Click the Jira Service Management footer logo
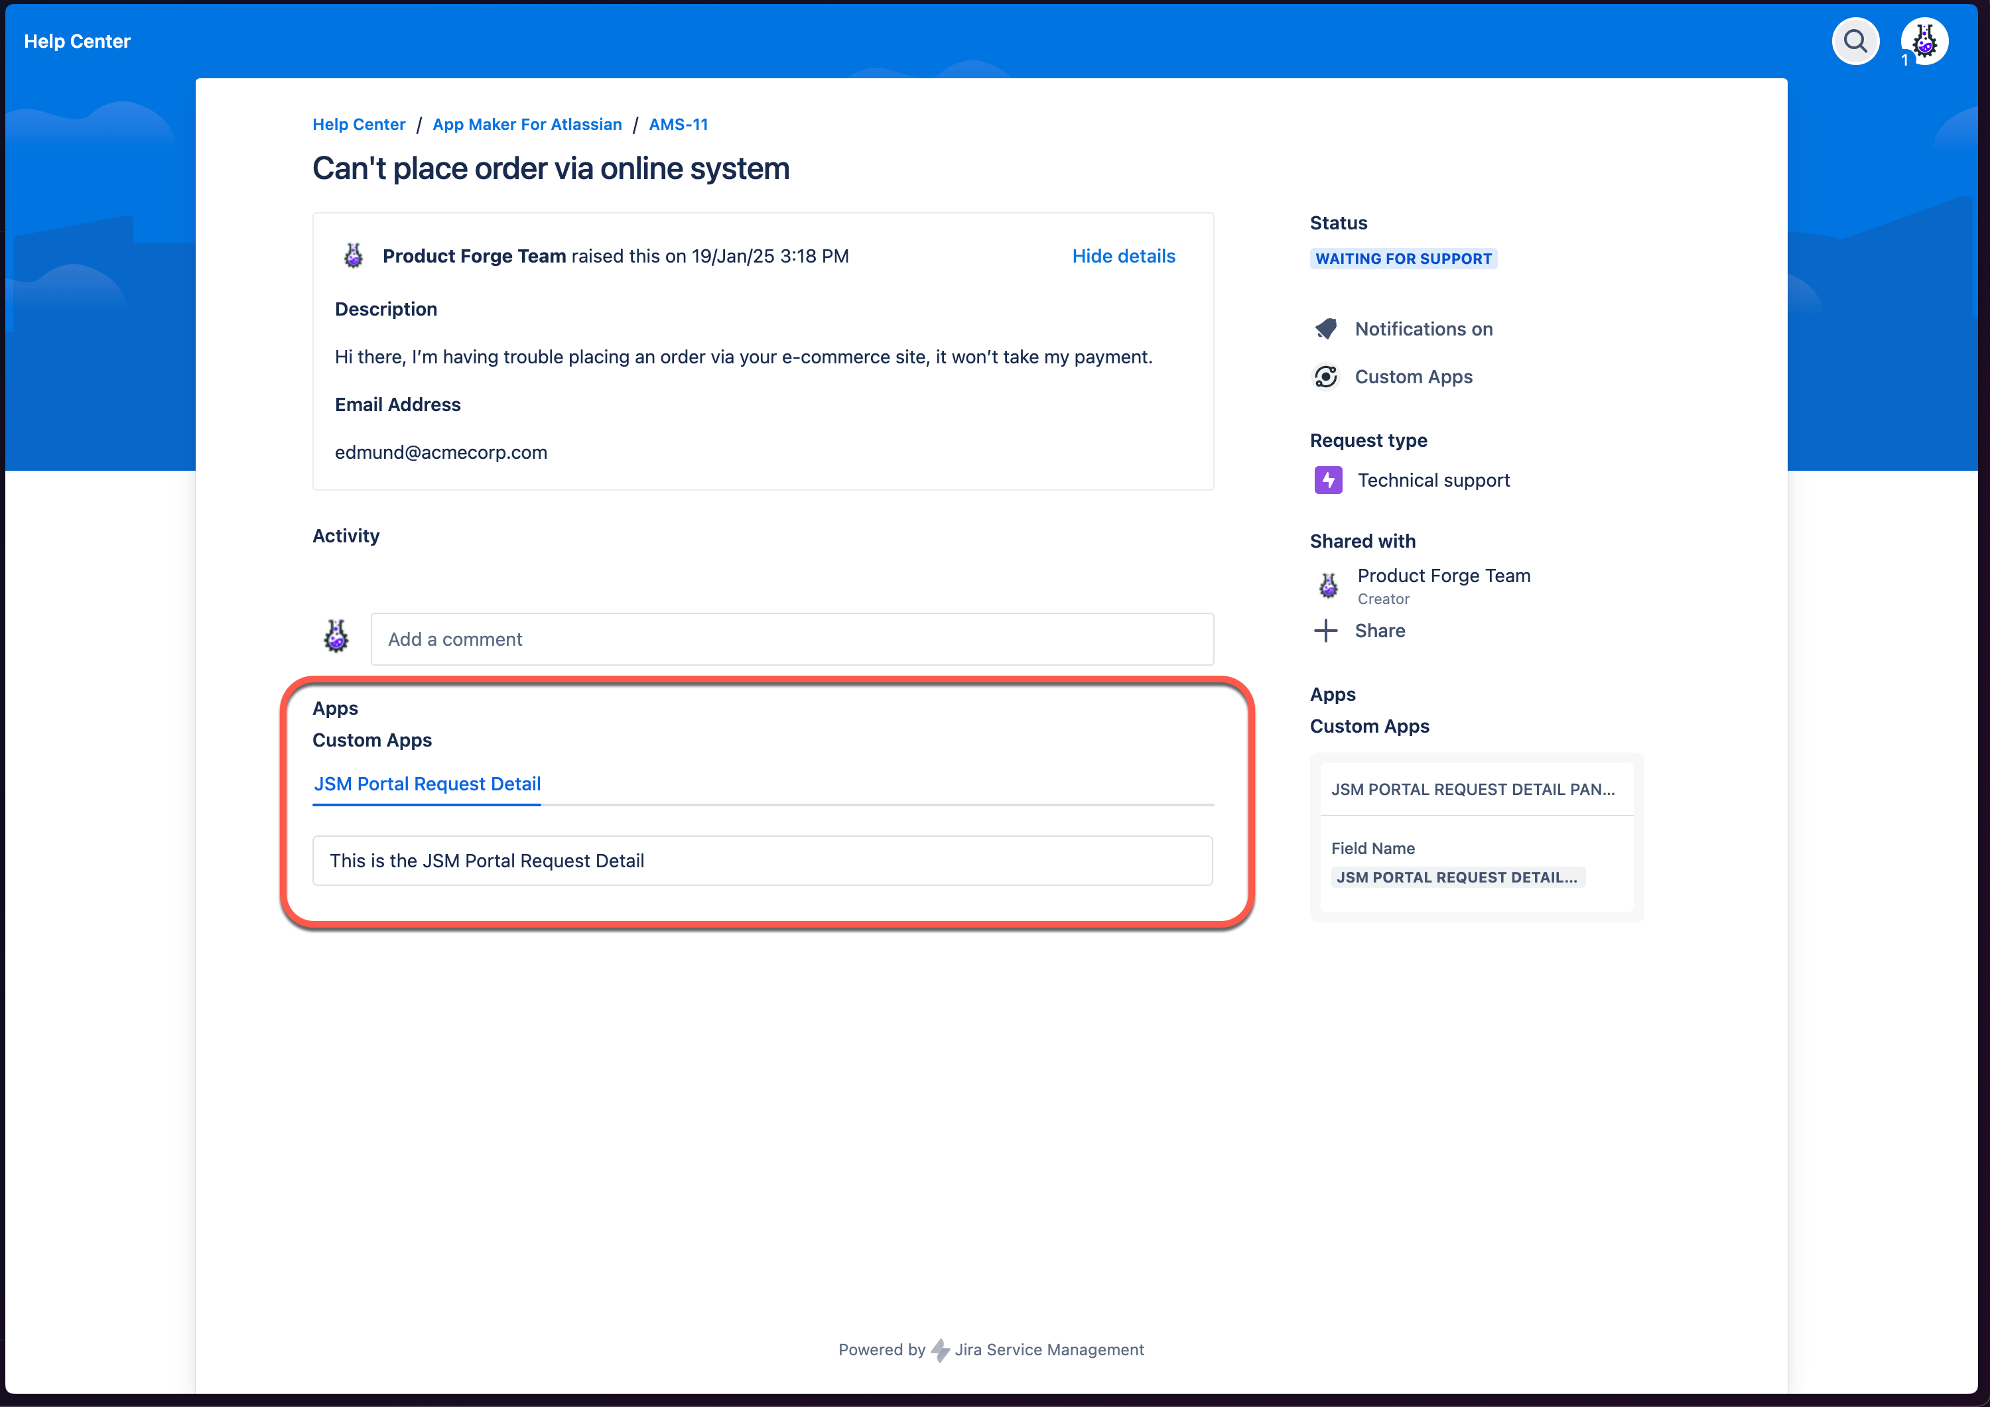This screenshot has width=1990, height=1407. (x=941, y=1350)
